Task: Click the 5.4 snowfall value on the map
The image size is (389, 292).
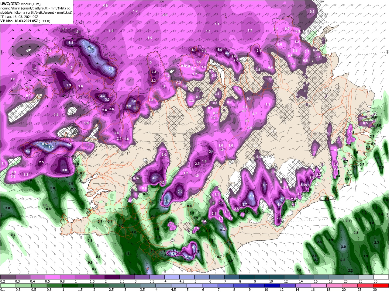Action: [111, 69]
